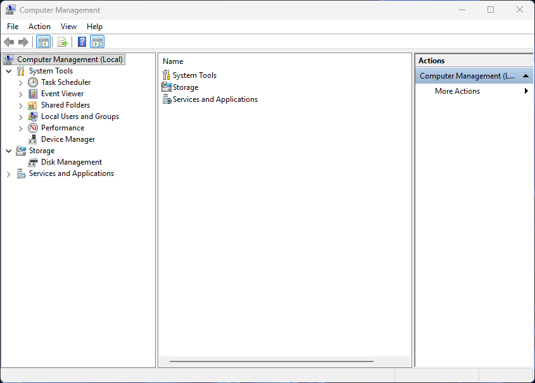This screenshot has width=535, height=383.
Task: Toggle the console tree pane visibility
Action: (x=43, y=41)
